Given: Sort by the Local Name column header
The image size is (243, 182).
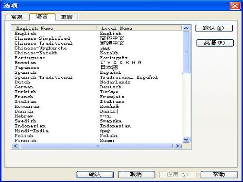Looking at the screenshot, I should click(139, 28).
